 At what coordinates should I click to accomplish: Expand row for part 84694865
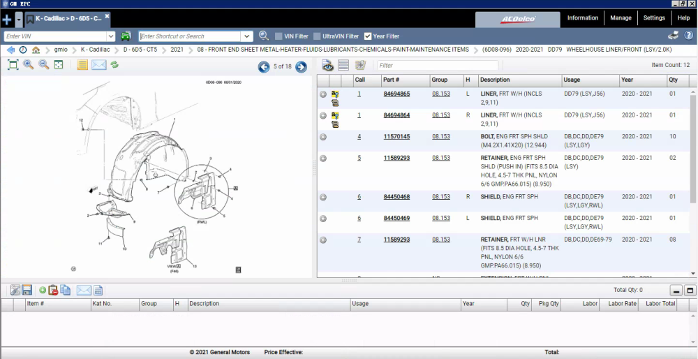(323, 94)
